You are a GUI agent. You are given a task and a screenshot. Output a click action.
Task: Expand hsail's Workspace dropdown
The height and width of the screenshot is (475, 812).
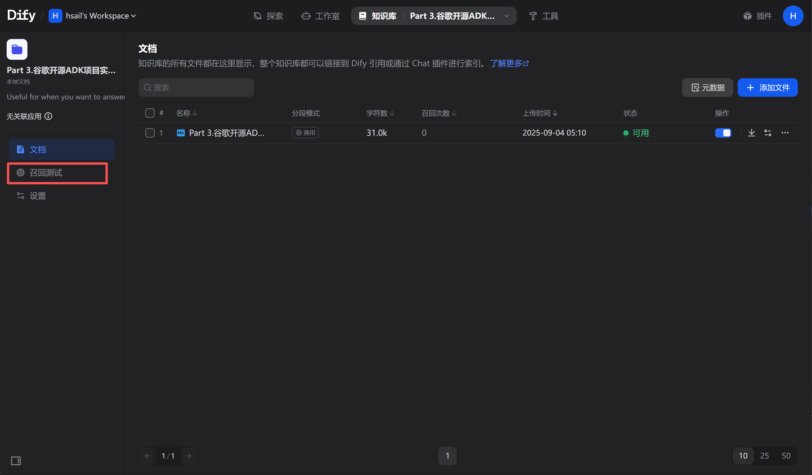(x=101, y=16)
